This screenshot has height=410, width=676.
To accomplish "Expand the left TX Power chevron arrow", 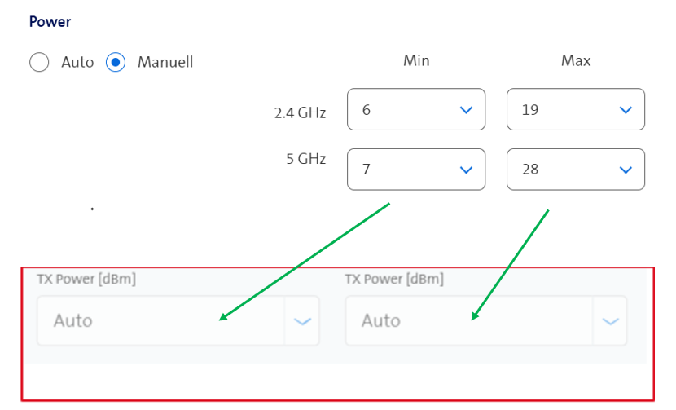I will [x=302, y=321].
